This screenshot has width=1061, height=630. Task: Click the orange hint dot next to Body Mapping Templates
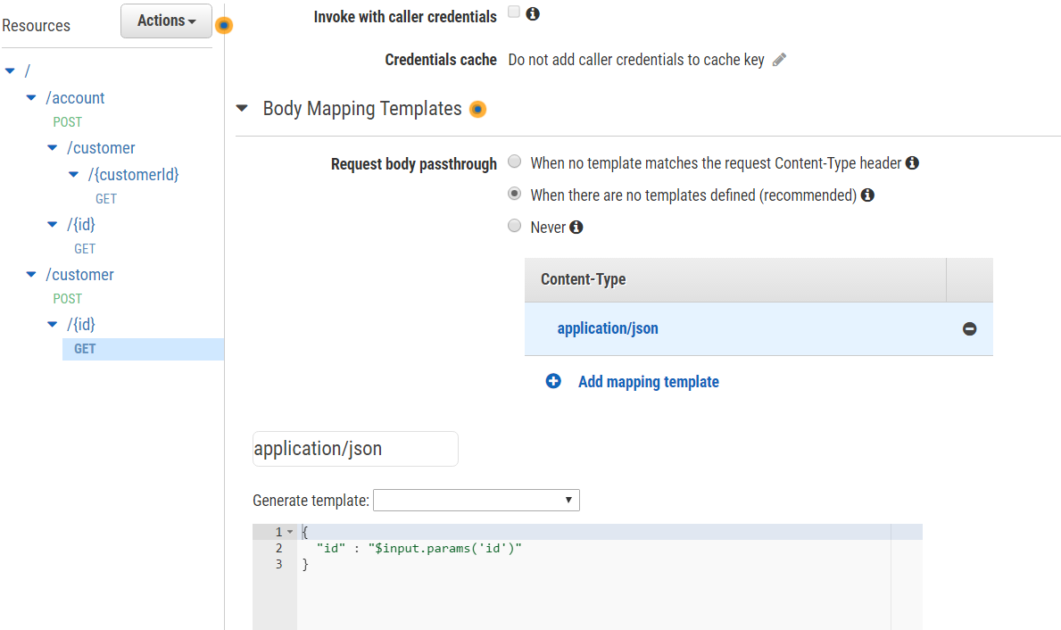coord(477,110)
